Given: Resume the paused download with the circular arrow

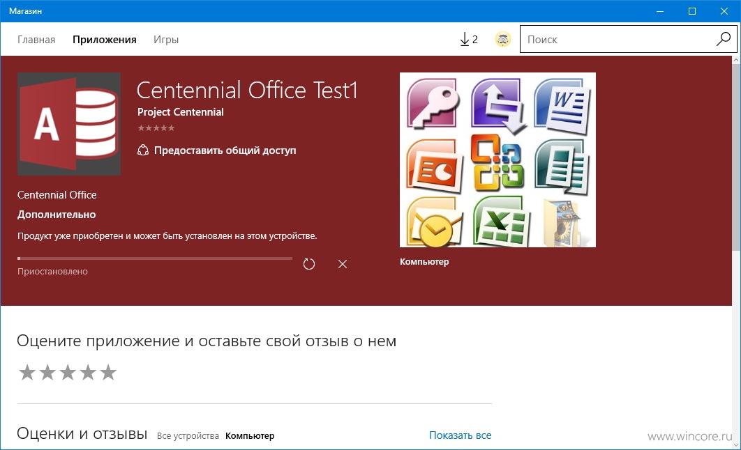Looking at the screenshot, I should tap(309, 264).
